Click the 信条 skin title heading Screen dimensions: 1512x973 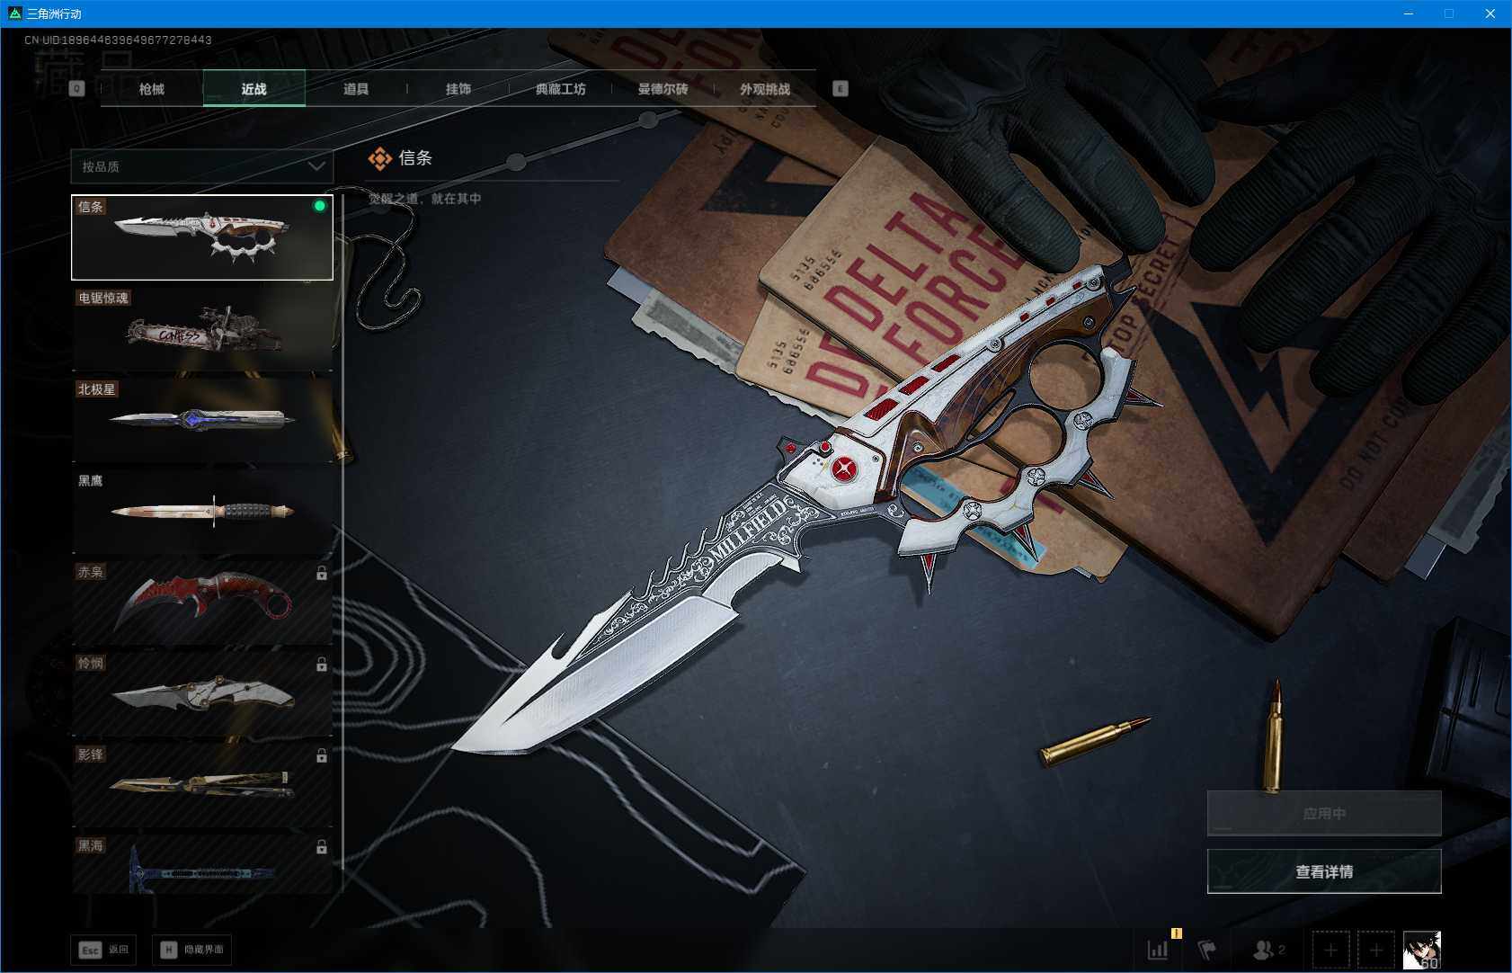pos(415,158)
